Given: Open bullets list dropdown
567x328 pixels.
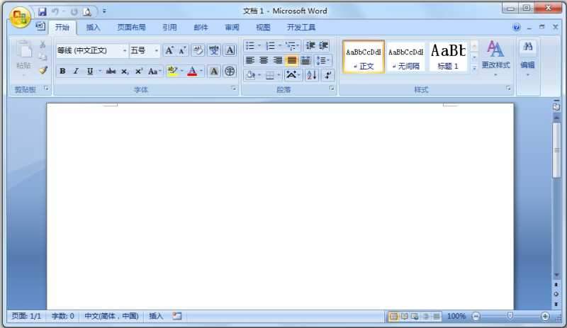Looking at the screenshot, I should pos(259,45).
